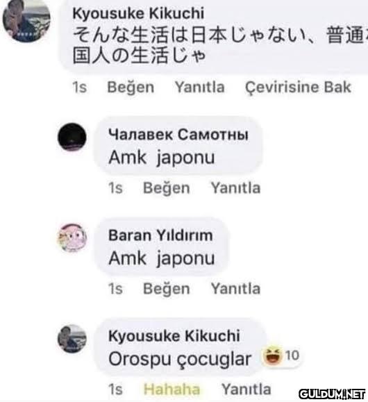Click the black avatar of Чалавек Самотны
Screen dimensions: 368x402
[x=72, y=137]
